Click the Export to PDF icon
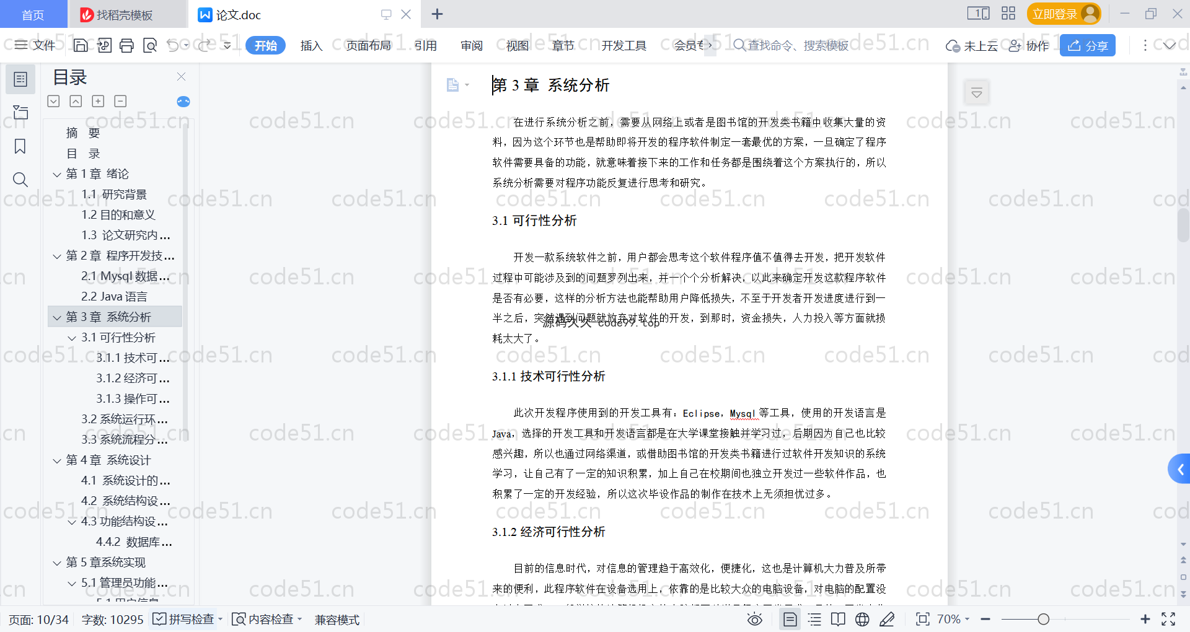The image size is (1190, 632). tap(104, 45)
